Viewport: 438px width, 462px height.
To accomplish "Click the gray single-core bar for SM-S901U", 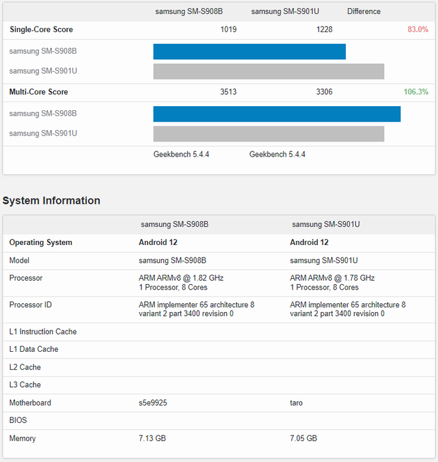I will (x=269, y=72).
